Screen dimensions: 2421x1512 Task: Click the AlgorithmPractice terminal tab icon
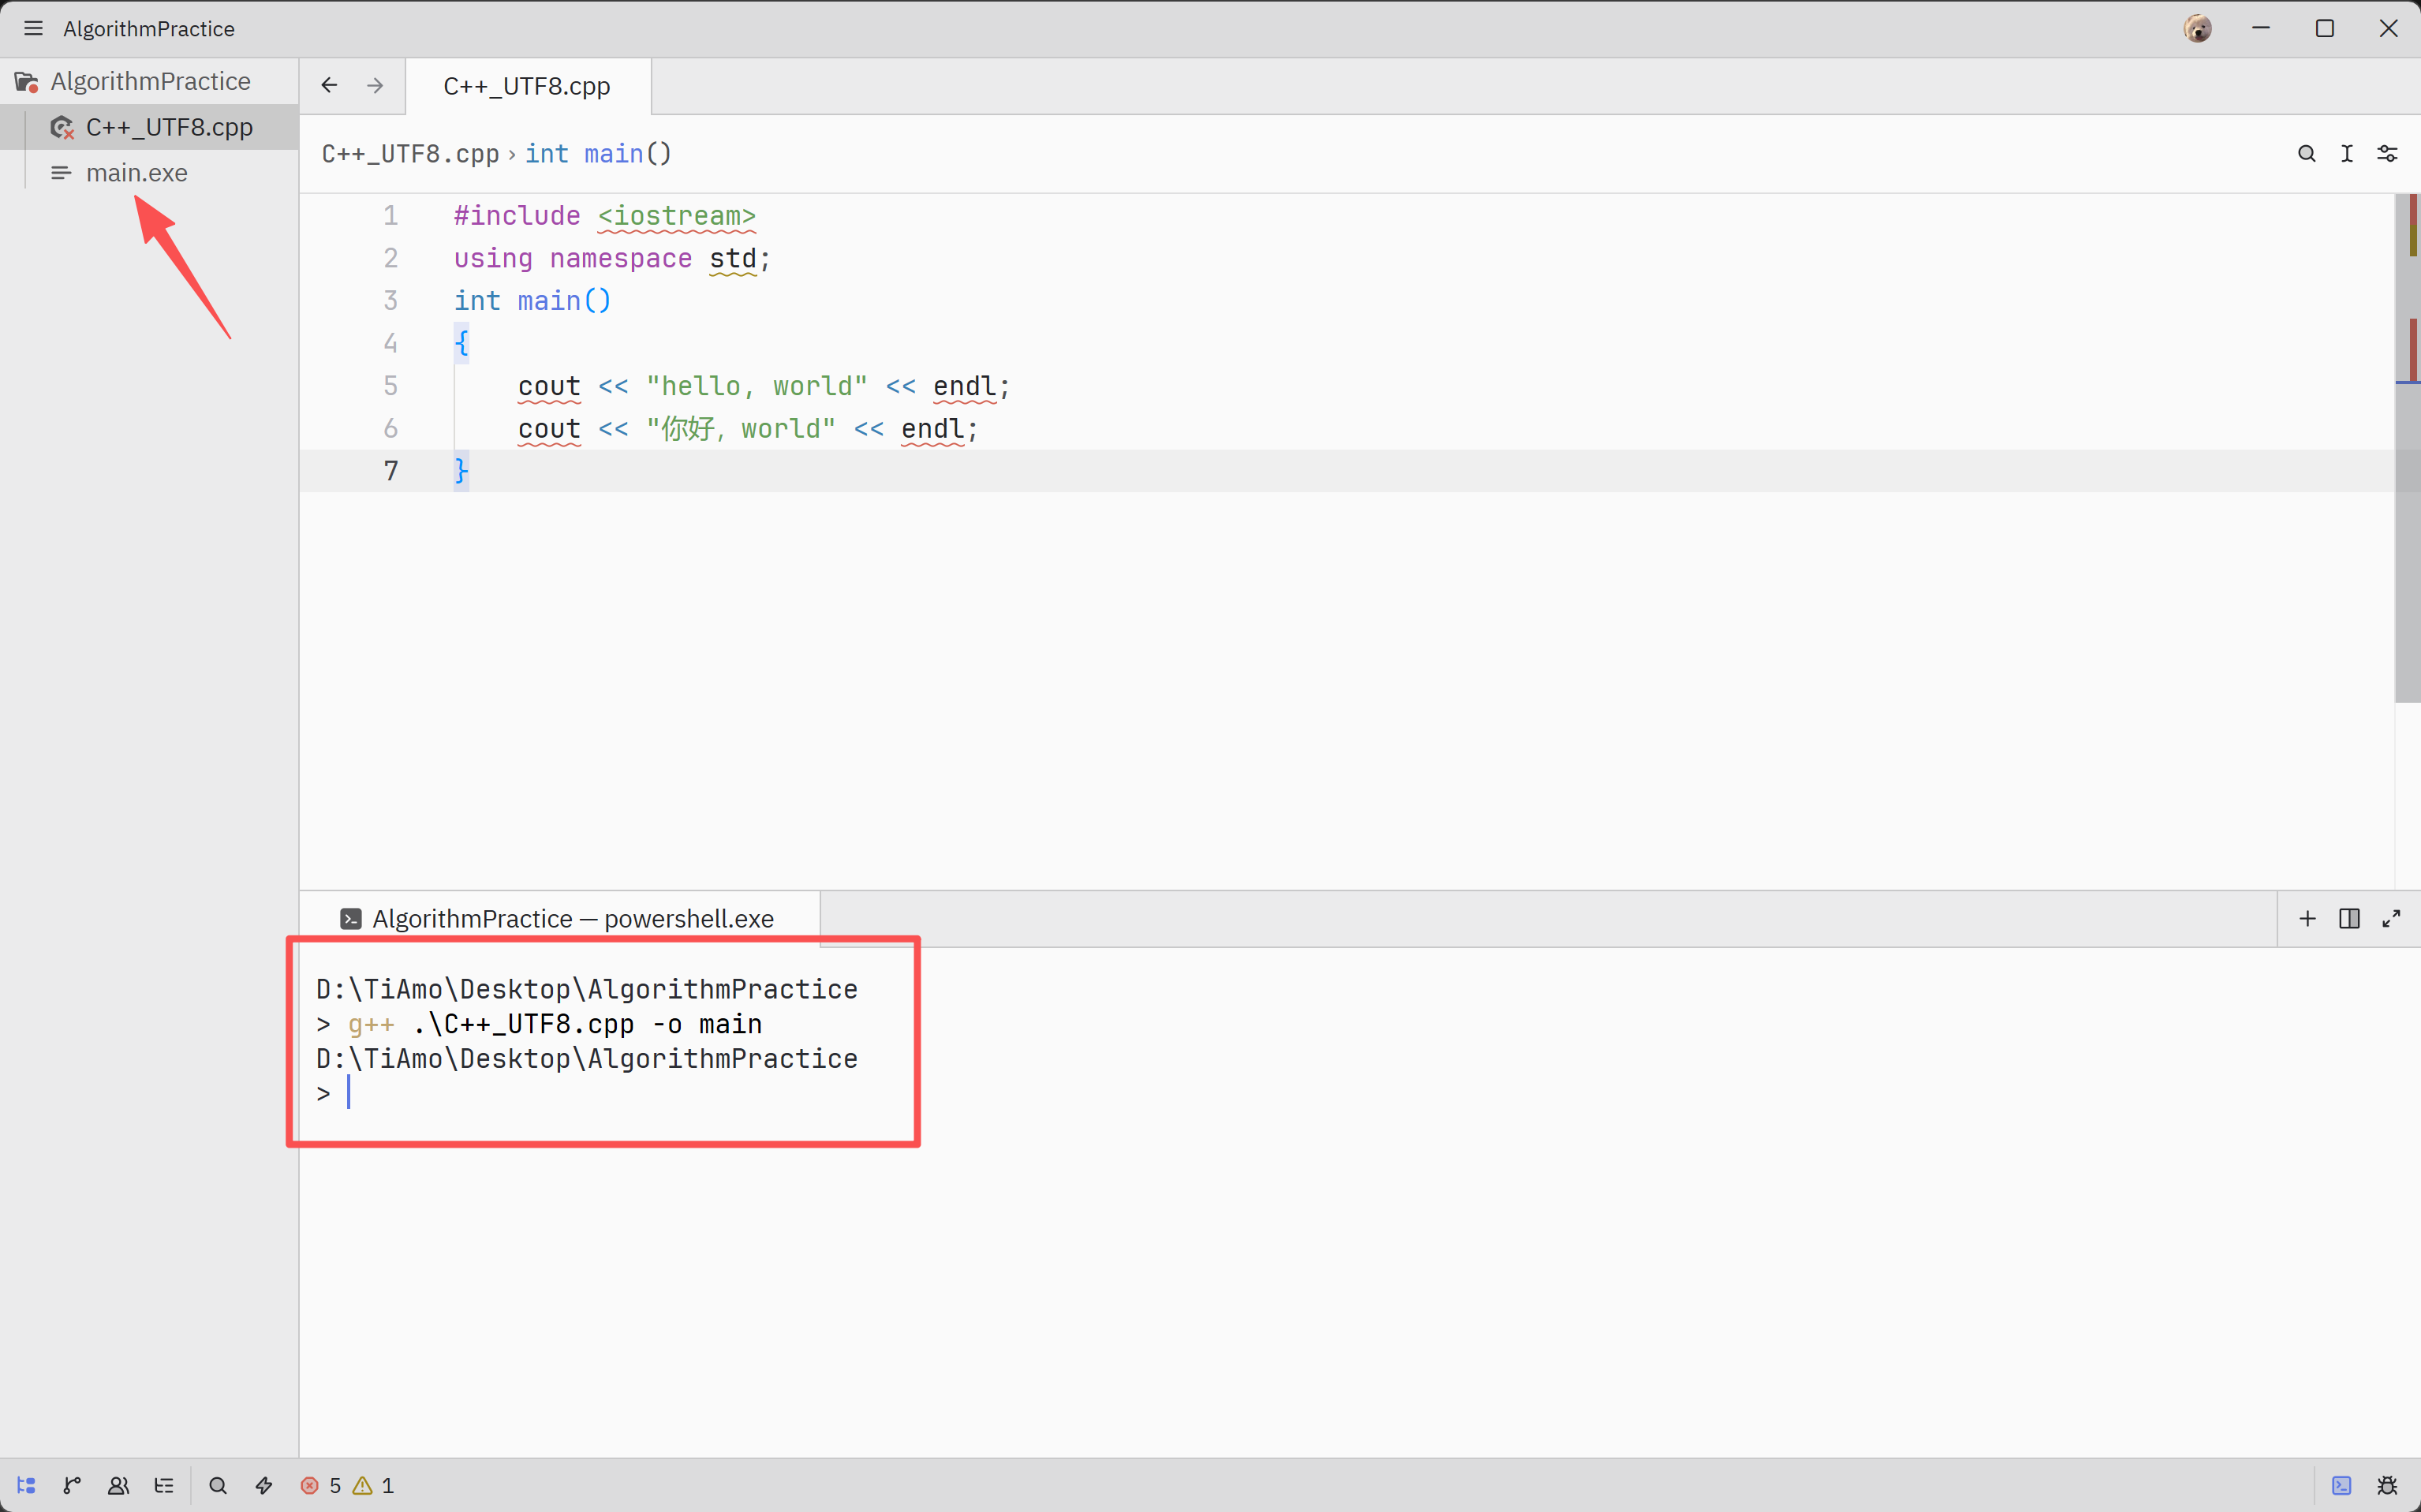(x=351, y=919)
